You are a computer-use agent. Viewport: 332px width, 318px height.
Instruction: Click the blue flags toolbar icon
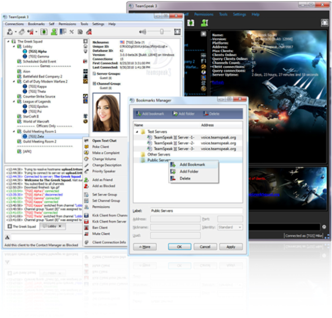(63, 32)
